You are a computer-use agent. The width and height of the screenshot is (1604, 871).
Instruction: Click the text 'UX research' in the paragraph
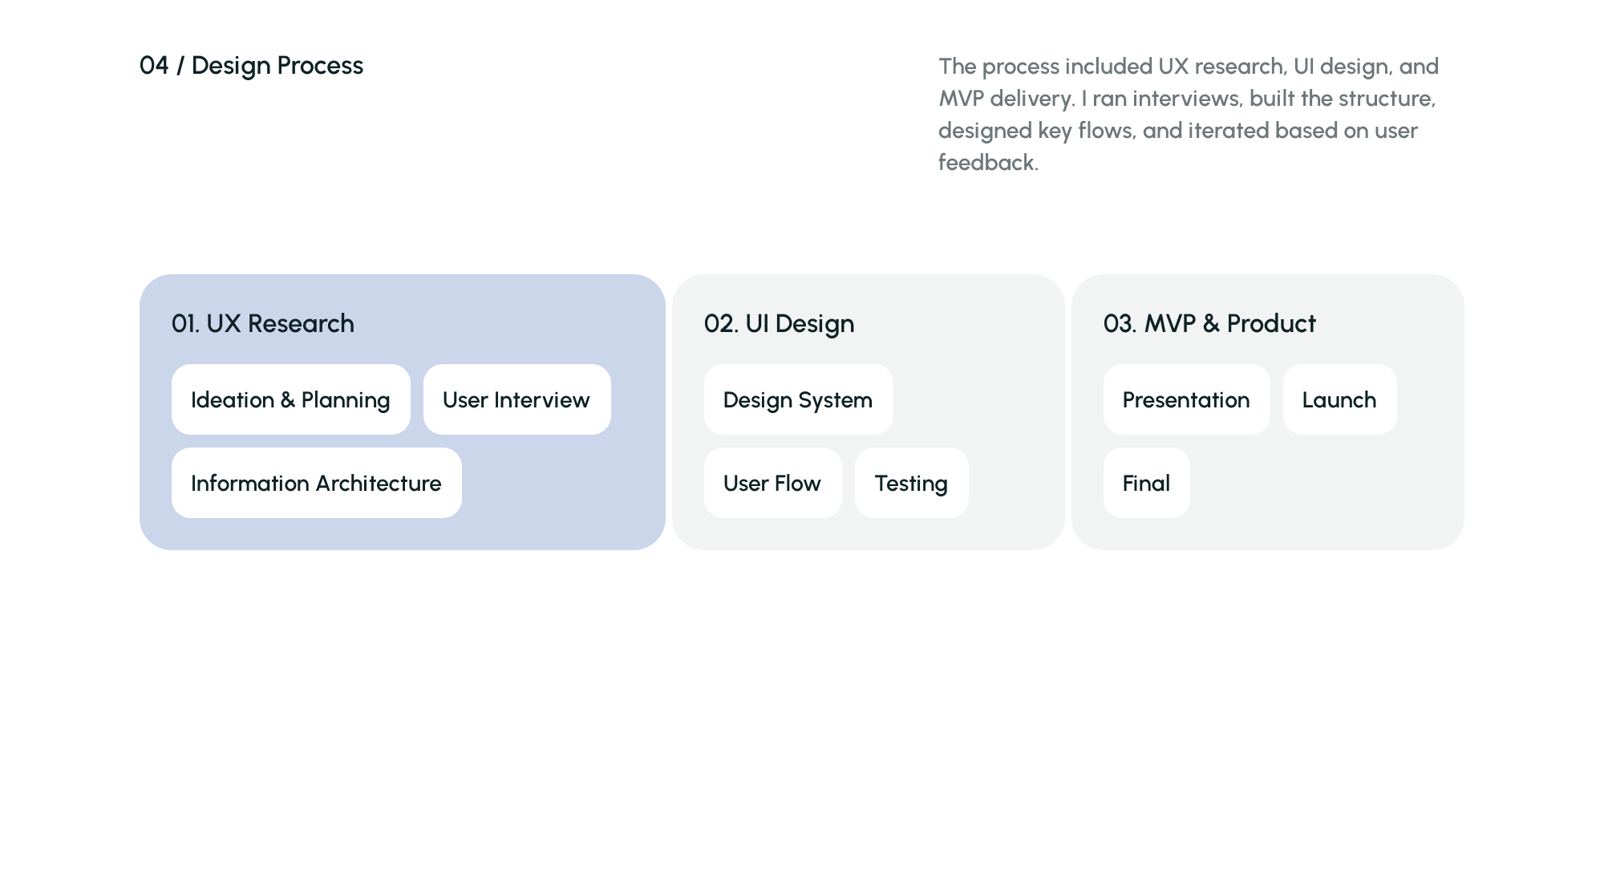tap(1221, 67)
